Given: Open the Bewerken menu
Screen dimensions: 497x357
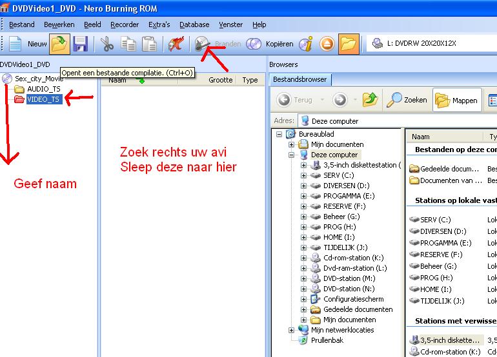Looking at the screenshot, I should click(59, 24).
